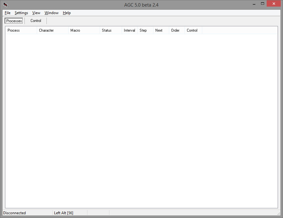Open the Settings menu
Image resolution: width=283 pixels, height=218 pixels.
[x=21, y=13]
